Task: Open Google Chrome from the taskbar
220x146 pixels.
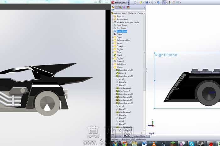Action: click(x=124, y=143)
